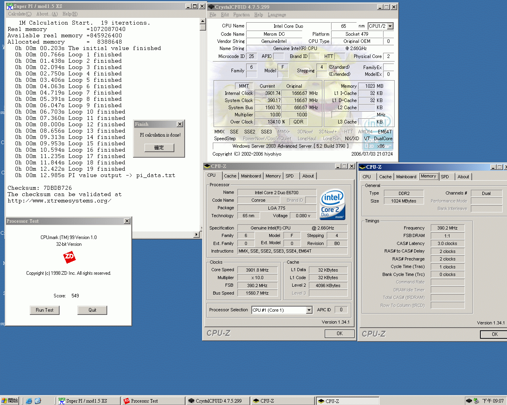The height and width of the screenshot is (405, 507).
Task: Click the MMT button in CrystalCPUID
Action: point(244,86)
